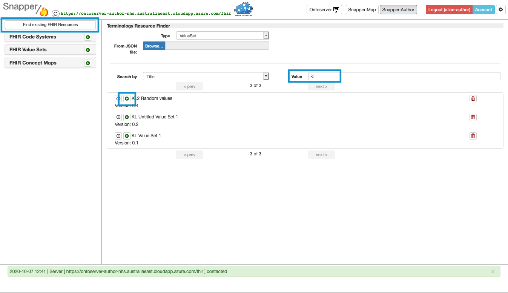Add new FHIR Concept Map plus icon
508x293 pixels.
(88, 63)
